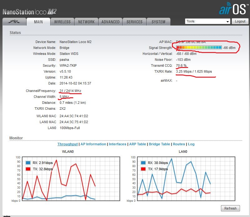Click the blue RX legend swatch in WLAN0 chart
Image resolution: width=250 pixels, height=217 pixels.
click(x=28, y=163)
